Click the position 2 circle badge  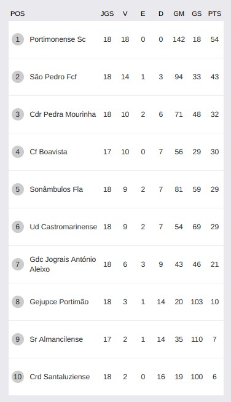pos(18,77)
